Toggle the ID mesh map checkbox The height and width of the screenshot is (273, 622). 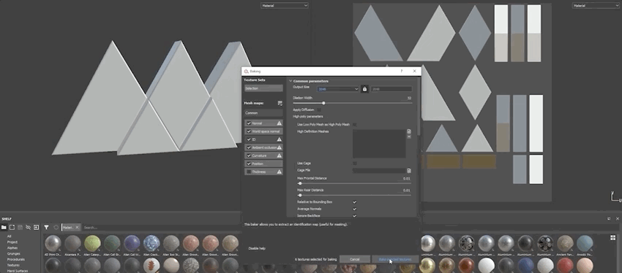point(249,139)
